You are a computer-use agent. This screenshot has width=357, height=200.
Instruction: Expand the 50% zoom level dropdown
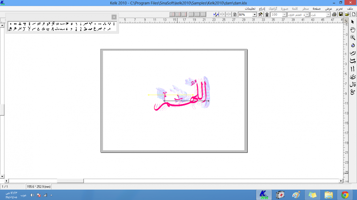[x=255, y=15]
